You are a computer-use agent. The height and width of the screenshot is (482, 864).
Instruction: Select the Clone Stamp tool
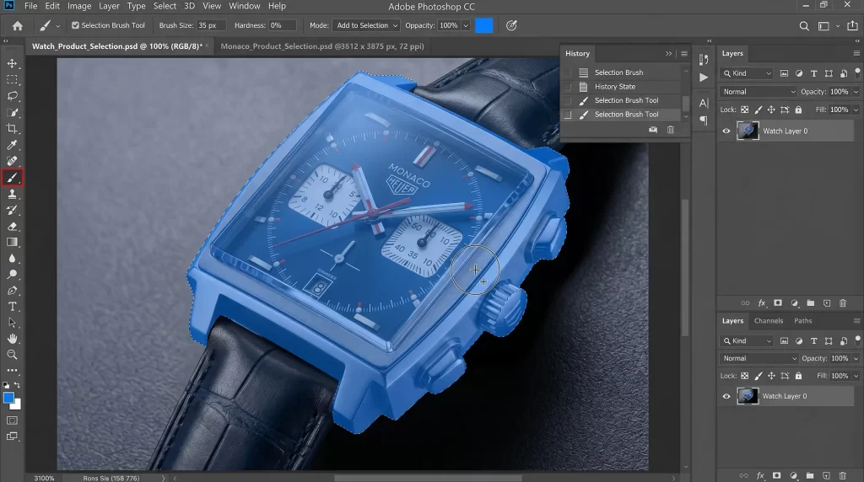(12, 194)
